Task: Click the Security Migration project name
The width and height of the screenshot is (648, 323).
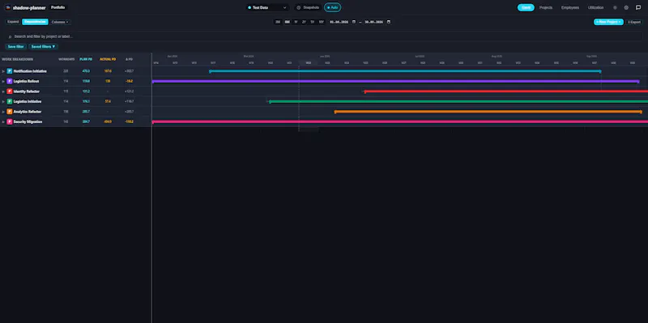Action: pos(28,122)
